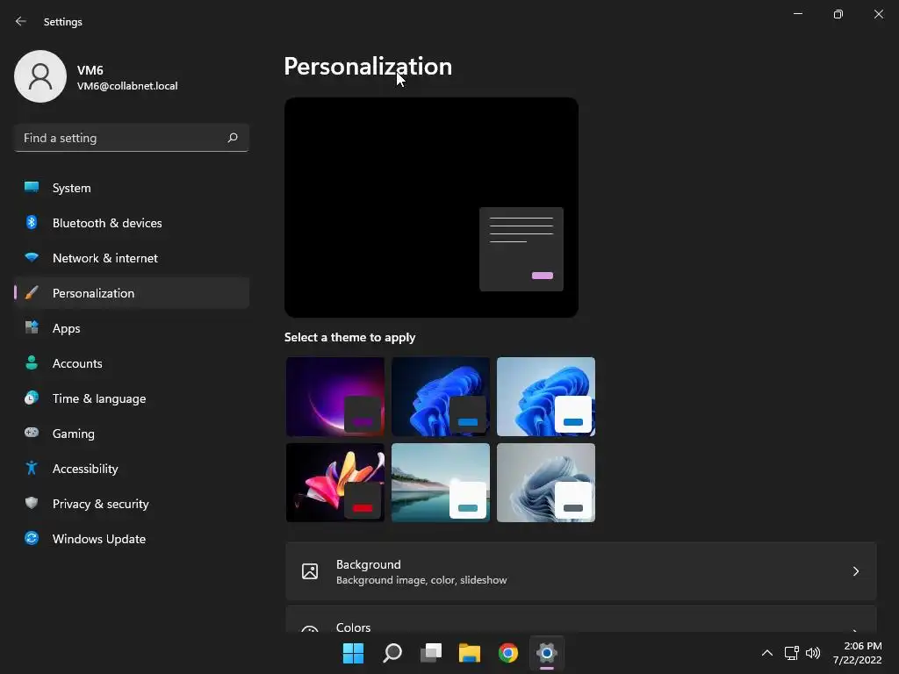
Task: Click the Background picture icon
Action: pos(310,570)
